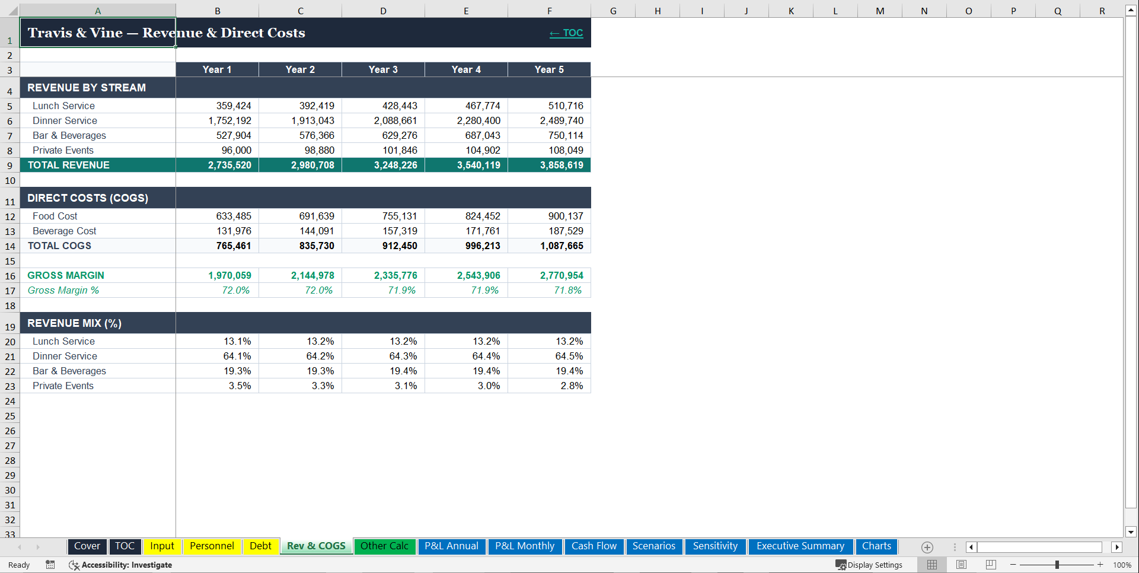Select TOTAL REVENUE label cell
This screenshot has width=1139, height=573.
98,165
